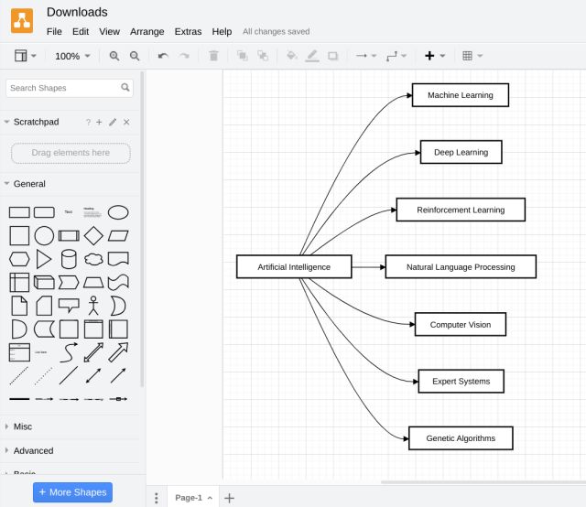Click the Redo arrow icon

(x=184, y=56)
